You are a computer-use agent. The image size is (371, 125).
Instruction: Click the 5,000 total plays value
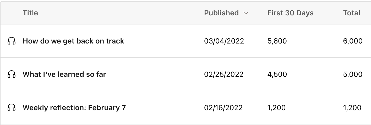click(353, 74)
